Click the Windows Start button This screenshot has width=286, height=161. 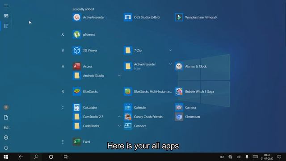point(6,157)
